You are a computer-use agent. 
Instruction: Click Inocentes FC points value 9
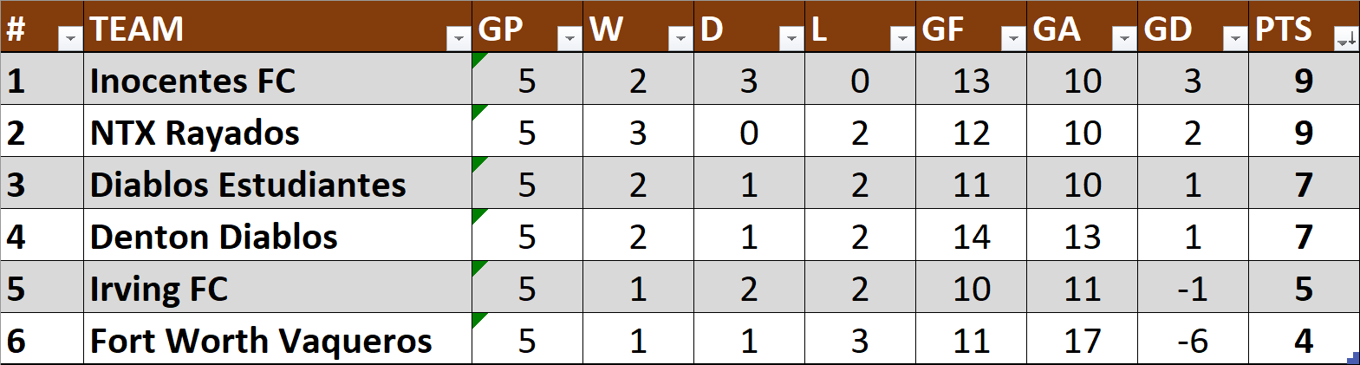(1304, 80)
